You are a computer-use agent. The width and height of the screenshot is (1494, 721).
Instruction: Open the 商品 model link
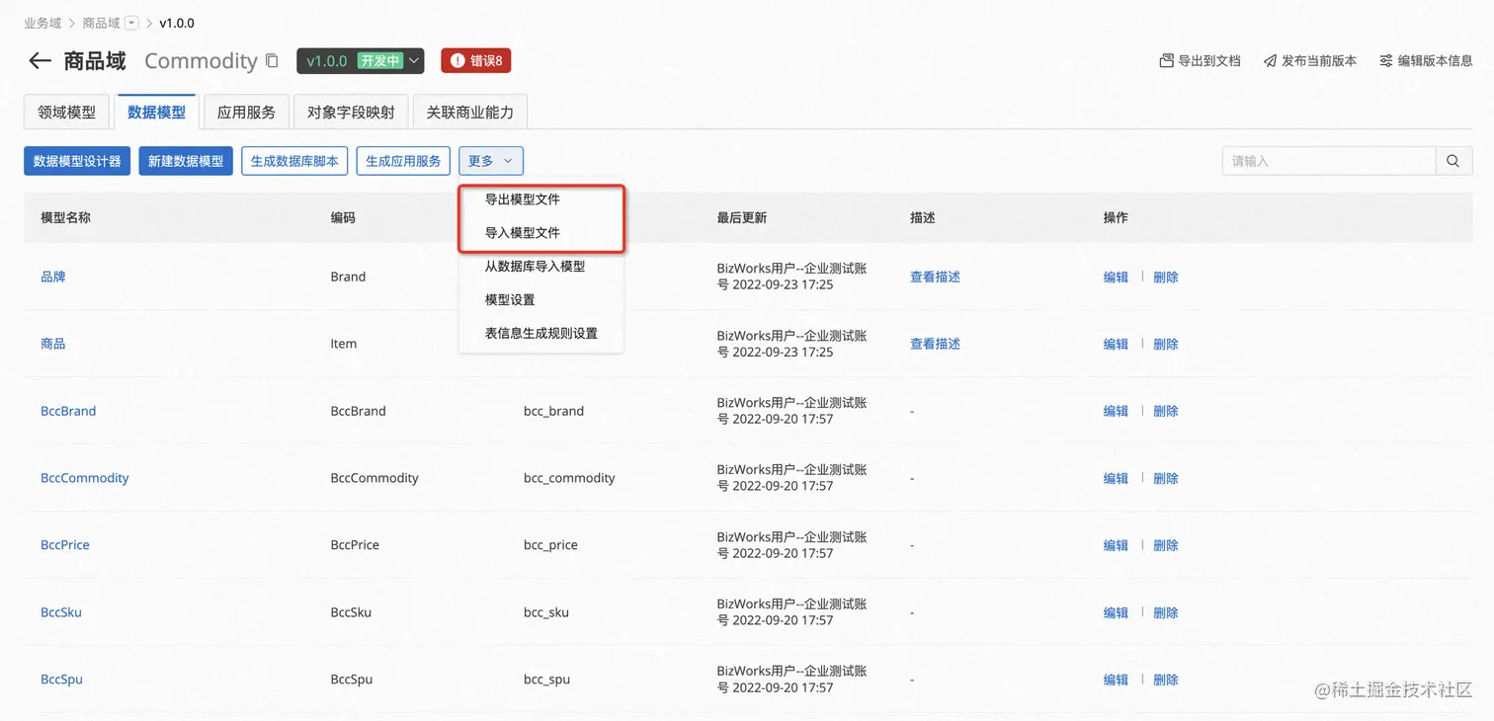click(x=53, y=344)
